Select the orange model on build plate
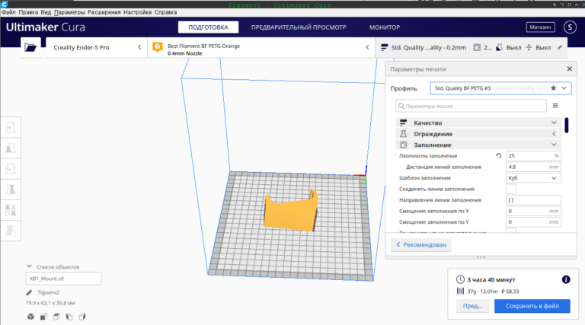This screenshot has width=585, height=325. pos(289,215)
